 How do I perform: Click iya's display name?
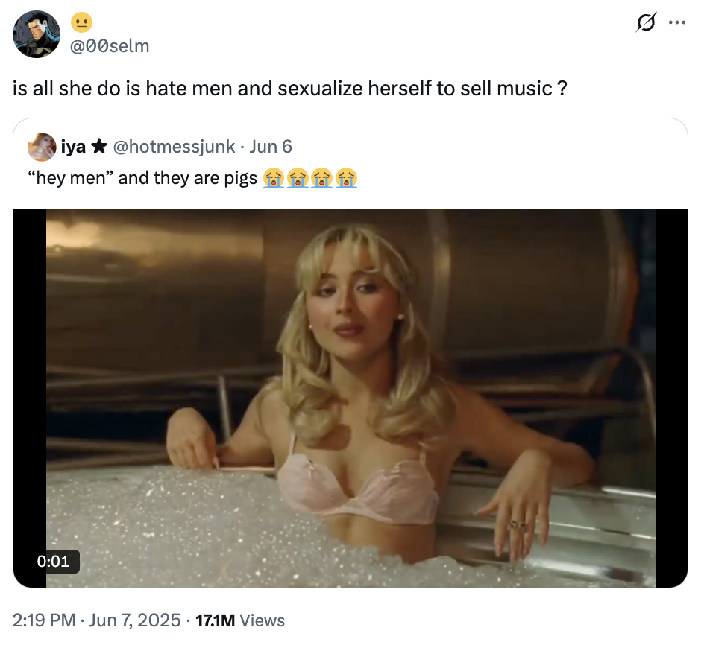pos(75,147)
